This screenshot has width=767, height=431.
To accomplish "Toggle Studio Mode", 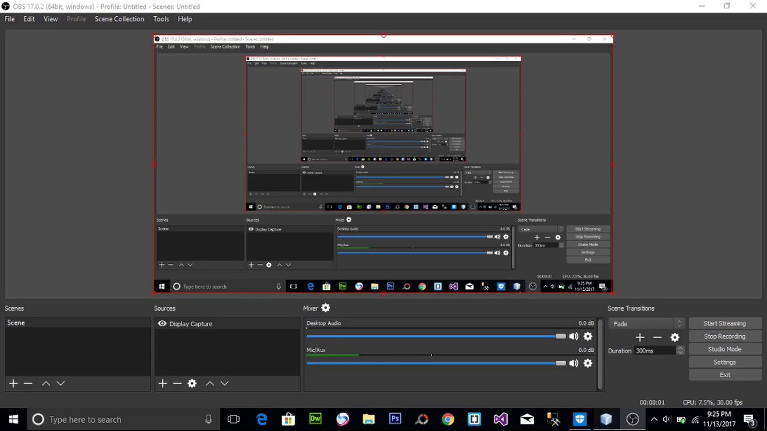I will click(x=724, y=350).
